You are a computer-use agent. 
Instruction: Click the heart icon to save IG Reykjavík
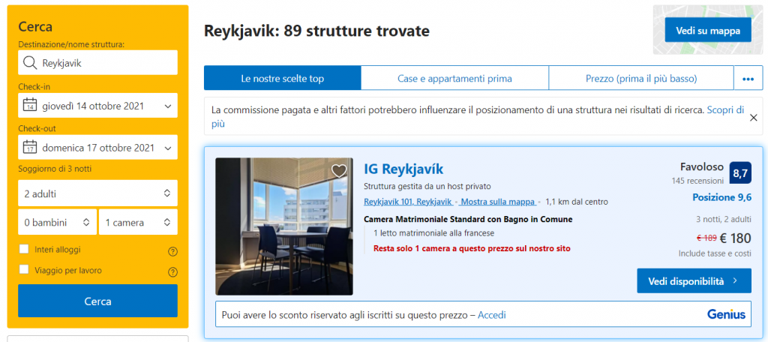point(339,171)
